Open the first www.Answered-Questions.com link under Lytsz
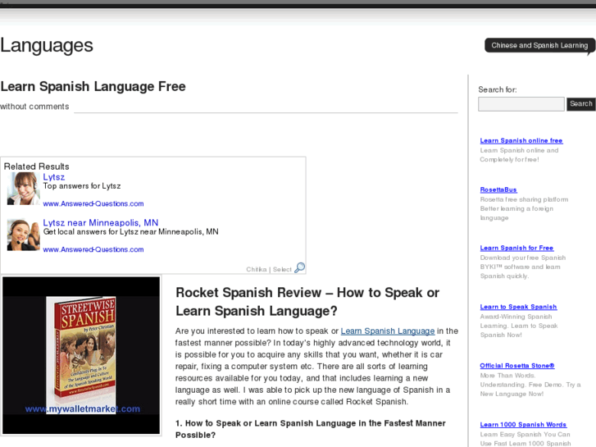The height and width of the screenshot is (447, 596). [x=93, y=203]
